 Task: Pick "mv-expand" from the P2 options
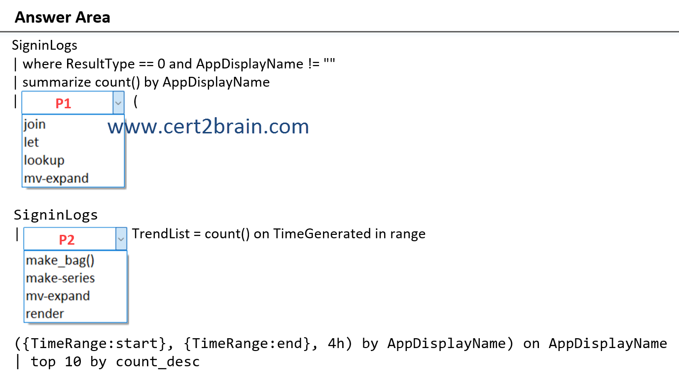58,295
